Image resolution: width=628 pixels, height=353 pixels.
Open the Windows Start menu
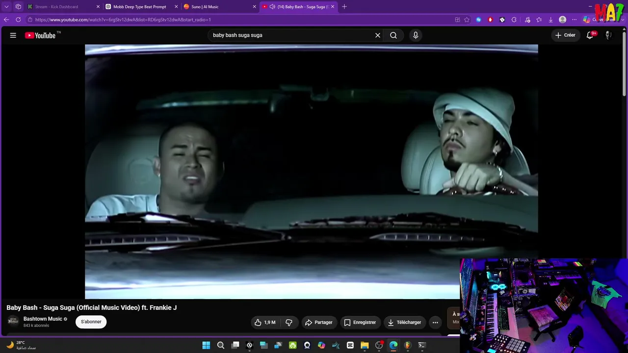click(x=206, y=345)
